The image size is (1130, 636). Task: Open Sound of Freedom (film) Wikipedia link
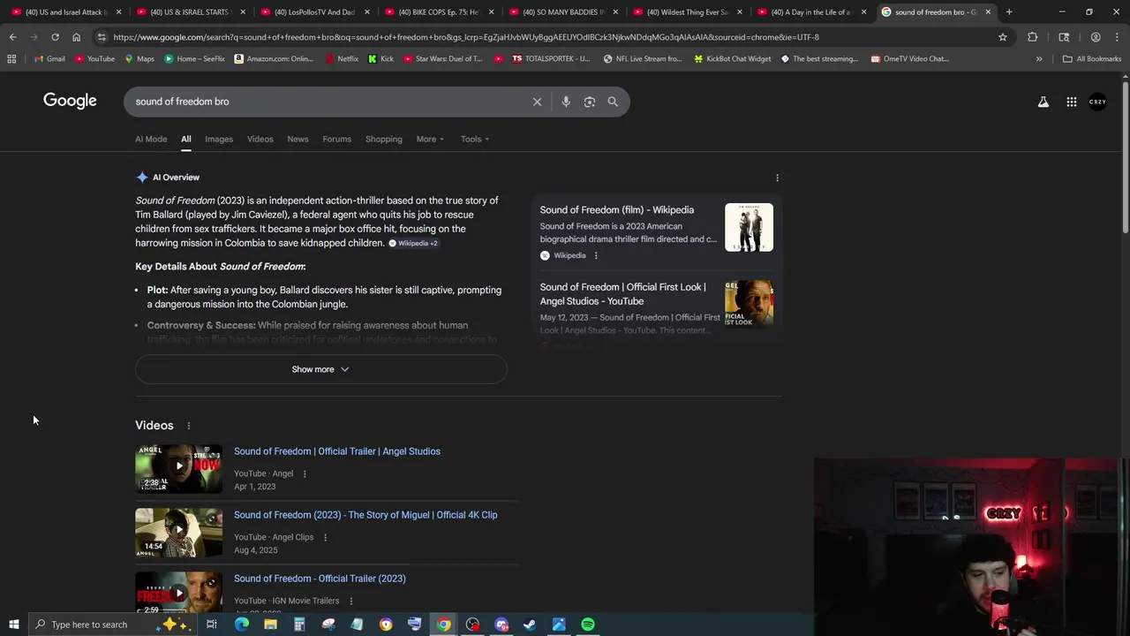coord(617,210)
